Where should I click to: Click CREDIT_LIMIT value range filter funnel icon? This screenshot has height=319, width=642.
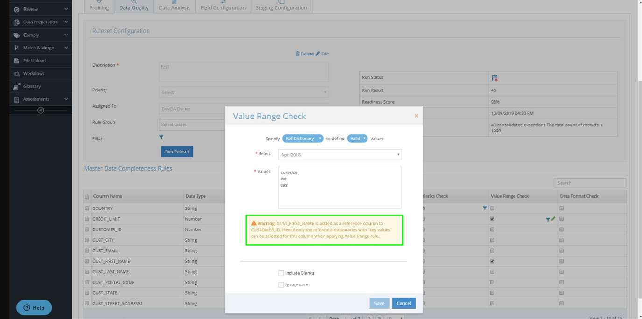(548, 219)
